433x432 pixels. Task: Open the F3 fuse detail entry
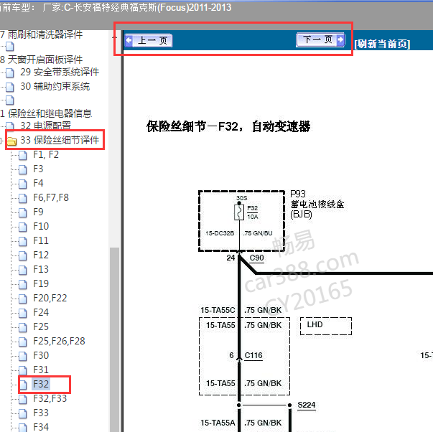pyautogui.click(x=38, y=169)
